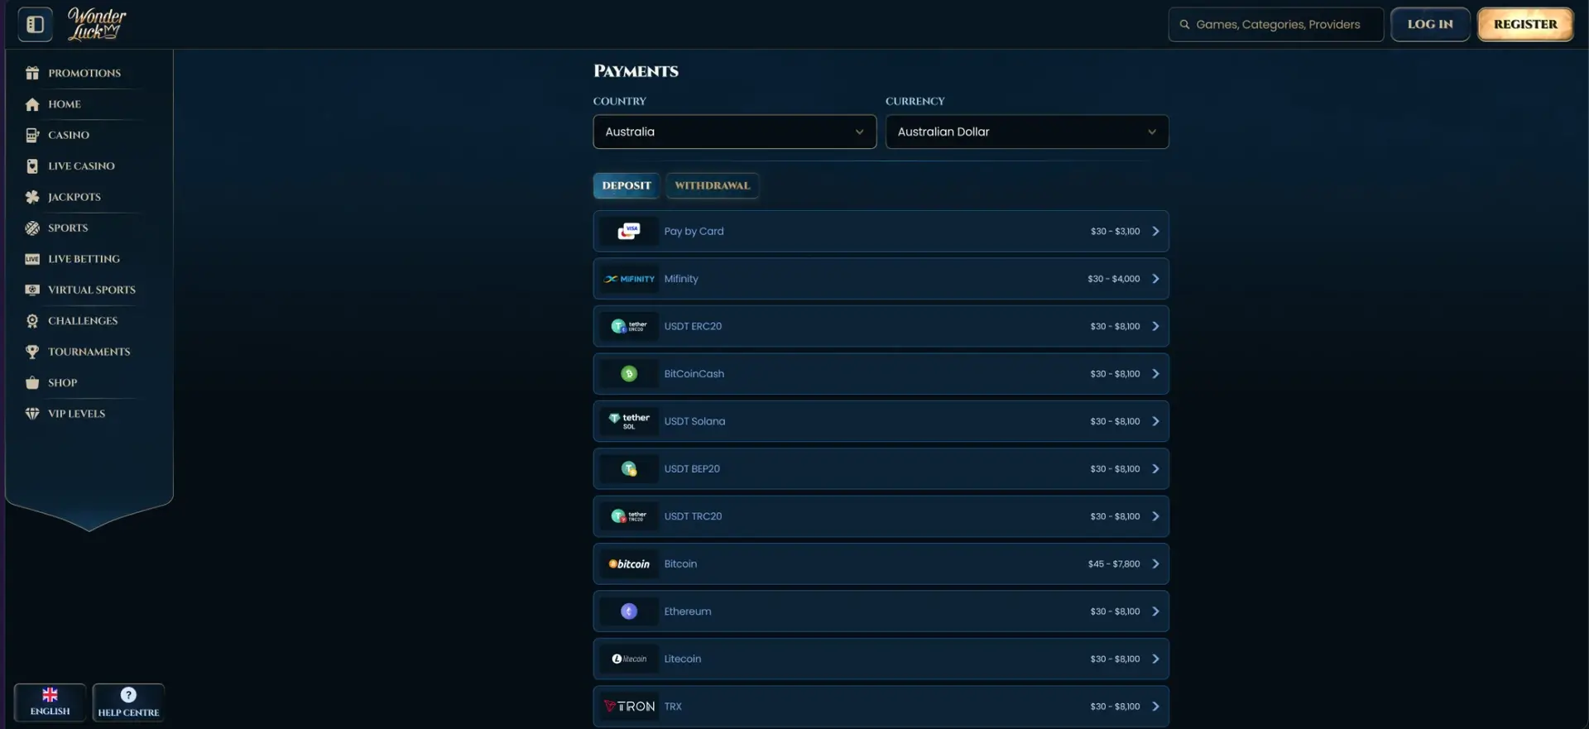This screenshot has height=729, width=1589.
Task: Open Tournaments menu item
Action: tap(89, 352)
